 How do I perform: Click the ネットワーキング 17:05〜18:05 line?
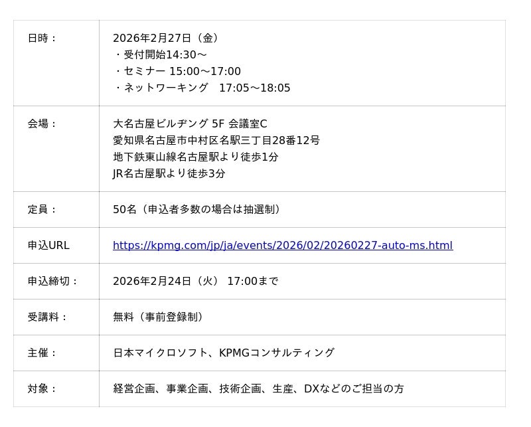(202, 88)
